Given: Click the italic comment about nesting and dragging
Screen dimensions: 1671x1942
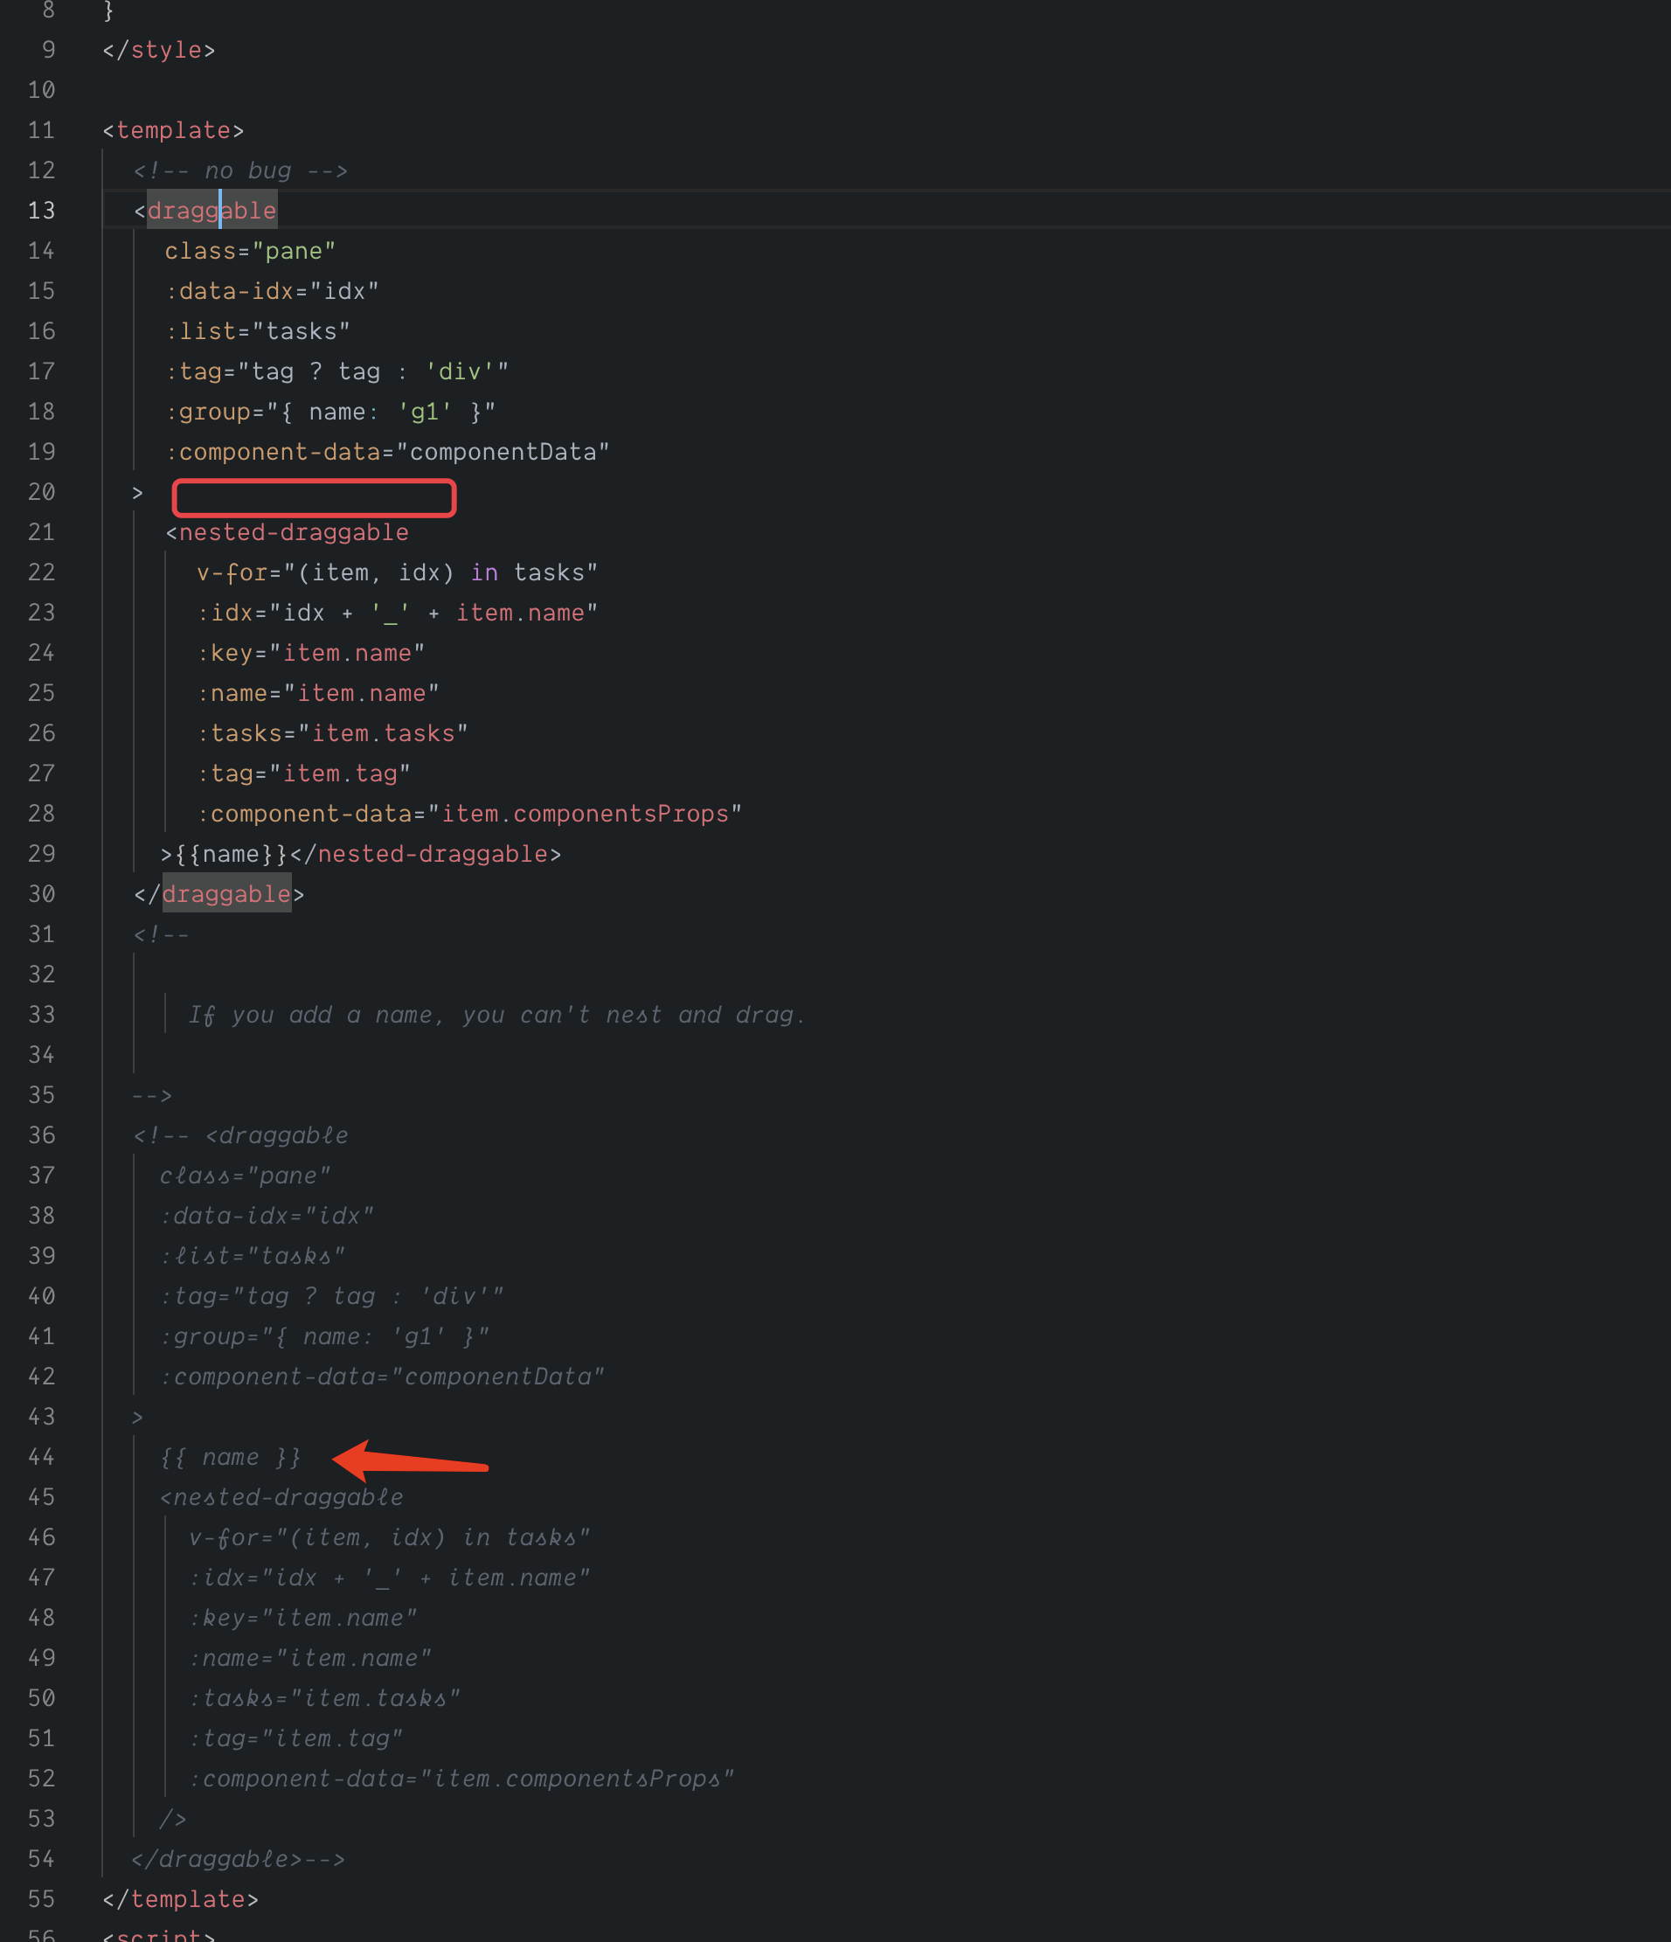Looking at the screenshot, I should point(496,1014).
